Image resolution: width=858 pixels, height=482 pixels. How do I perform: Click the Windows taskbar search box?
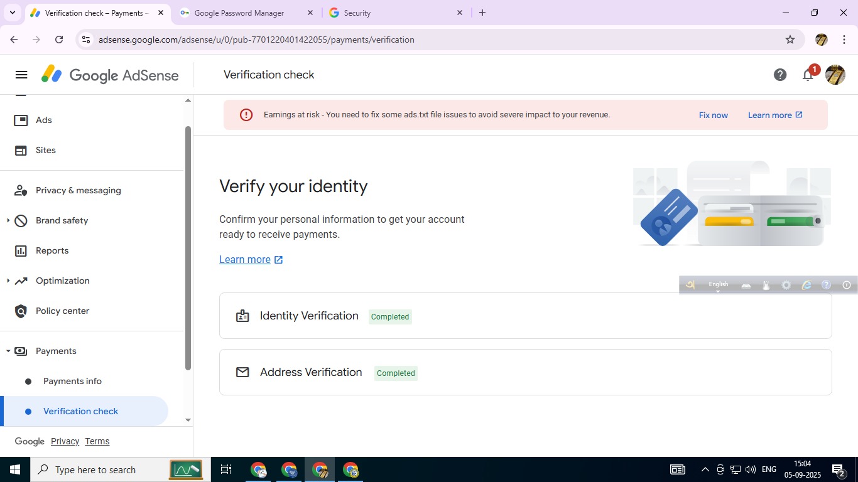[x=116, y=469]
